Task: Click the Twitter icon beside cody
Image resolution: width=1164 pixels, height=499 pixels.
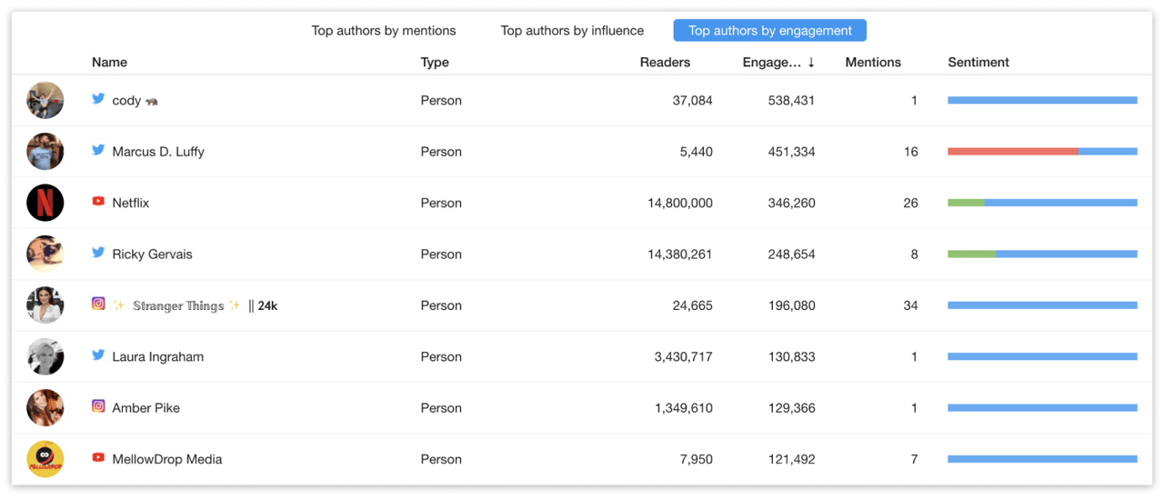Action: (98, 99)
